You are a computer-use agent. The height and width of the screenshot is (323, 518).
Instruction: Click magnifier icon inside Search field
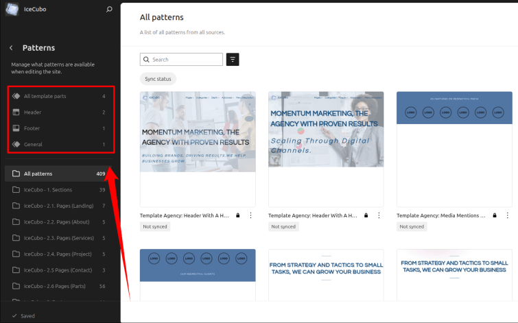pyautogui.click(x=146, y=60)
